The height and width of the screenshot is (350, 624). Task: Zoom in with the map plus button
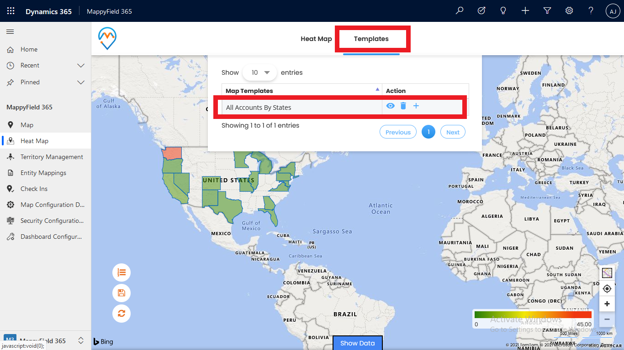pos(607,304)
